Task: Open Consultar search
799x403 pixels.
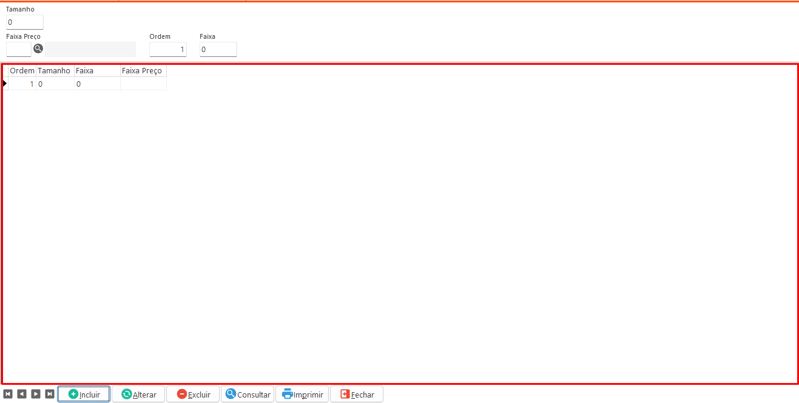Action: pos(248,394)
